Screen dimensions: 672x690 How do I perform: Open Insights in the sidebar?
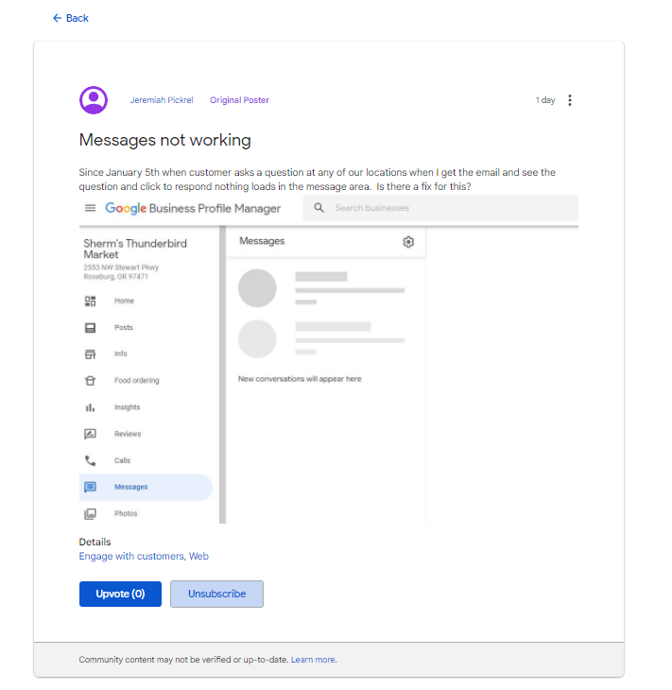pyautogui.click(x=128, y=407)
